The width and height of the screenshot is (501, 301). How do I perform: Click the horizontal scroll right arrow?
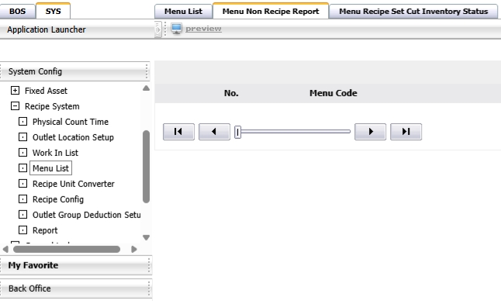coord(134,249)
